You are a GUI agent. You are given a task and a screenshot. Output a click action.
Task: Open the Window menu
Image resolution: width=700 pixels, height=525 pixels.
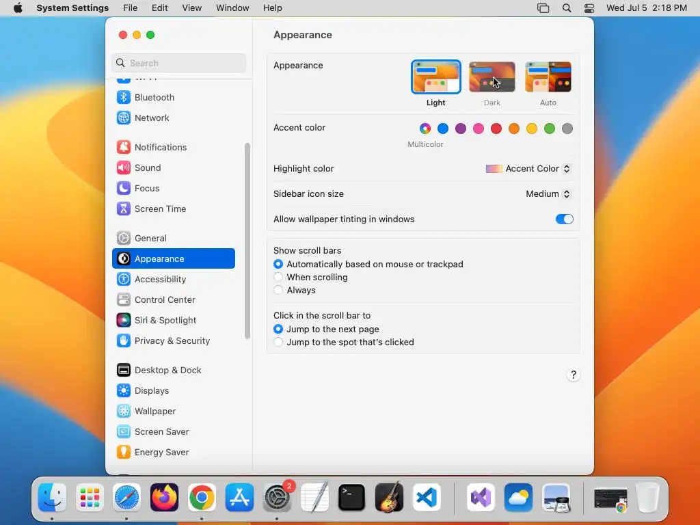coord(232,8)
